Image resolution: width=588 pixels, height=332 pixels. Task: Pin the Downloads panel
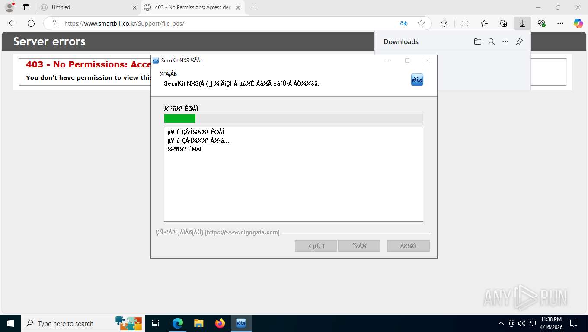pyautogui.click(x=520, y=41)
